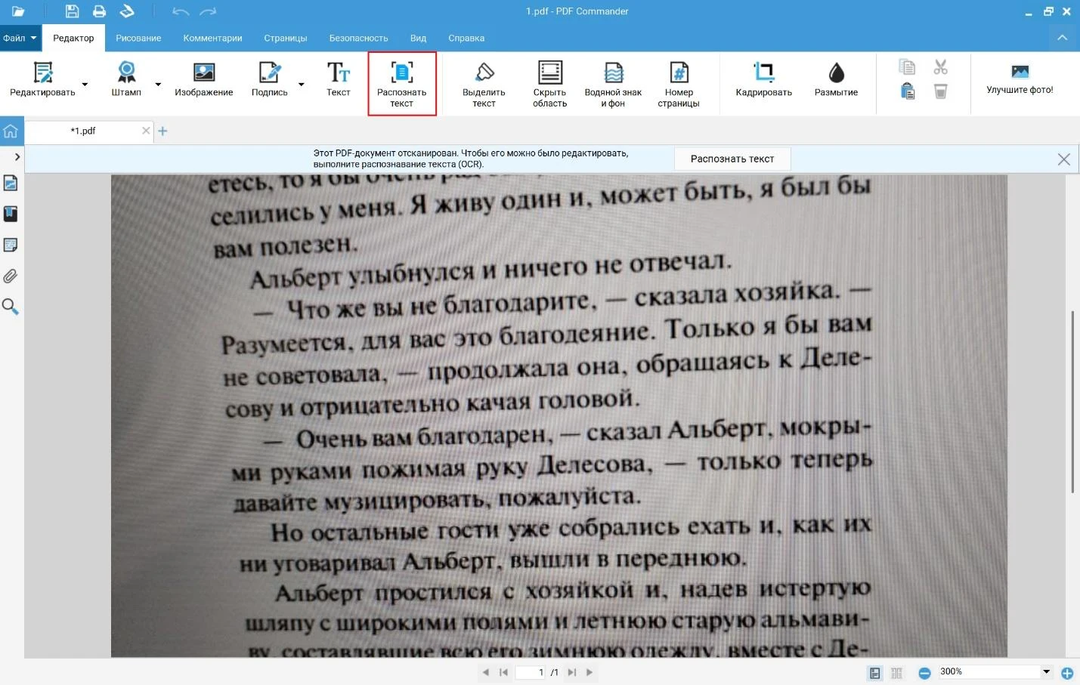Close the *1.pdf tab
Image resolution: width=1080 pixels, height=685 pixels.
point(146,131)
